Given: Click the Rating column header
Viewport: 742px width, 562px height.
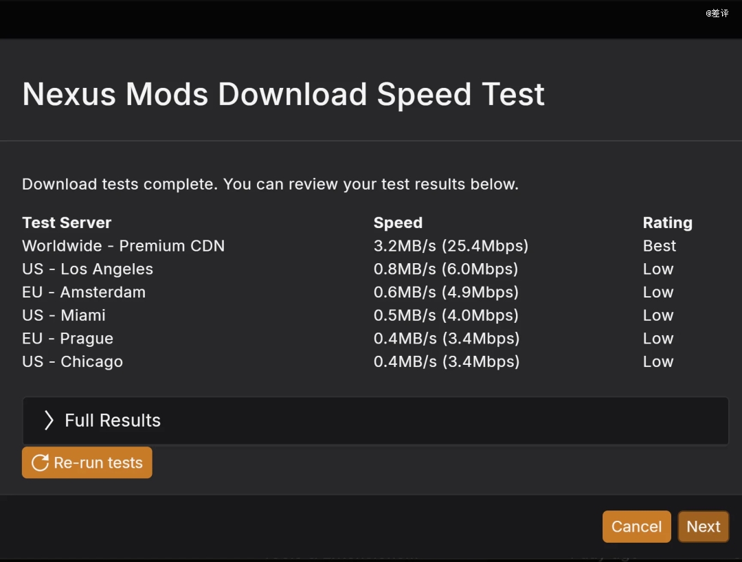Looking at the screenshot, I should (667, 223).
